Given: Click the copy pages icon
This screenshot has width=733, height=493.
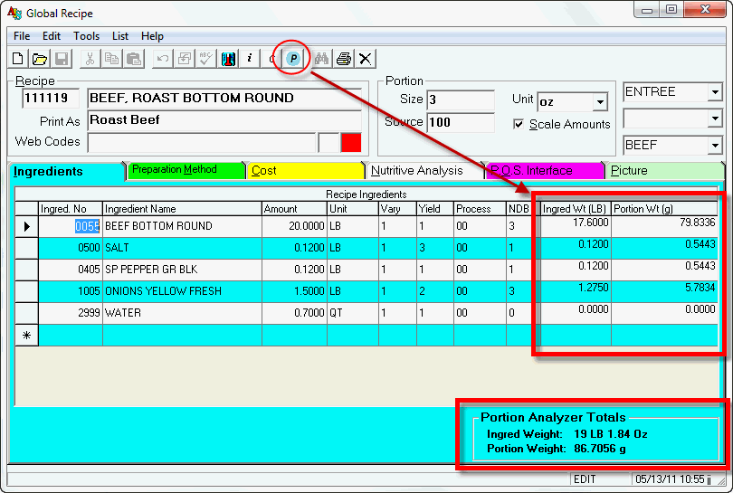Looking at the screenshot, I should tap(111, 59).
